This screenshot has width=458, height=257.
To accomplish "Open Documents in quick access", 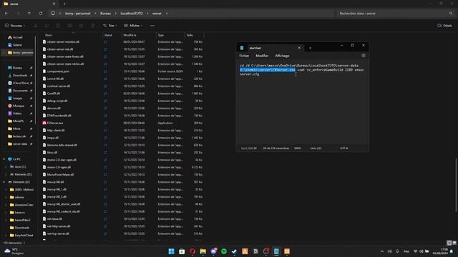I will [x=20, y=91].
